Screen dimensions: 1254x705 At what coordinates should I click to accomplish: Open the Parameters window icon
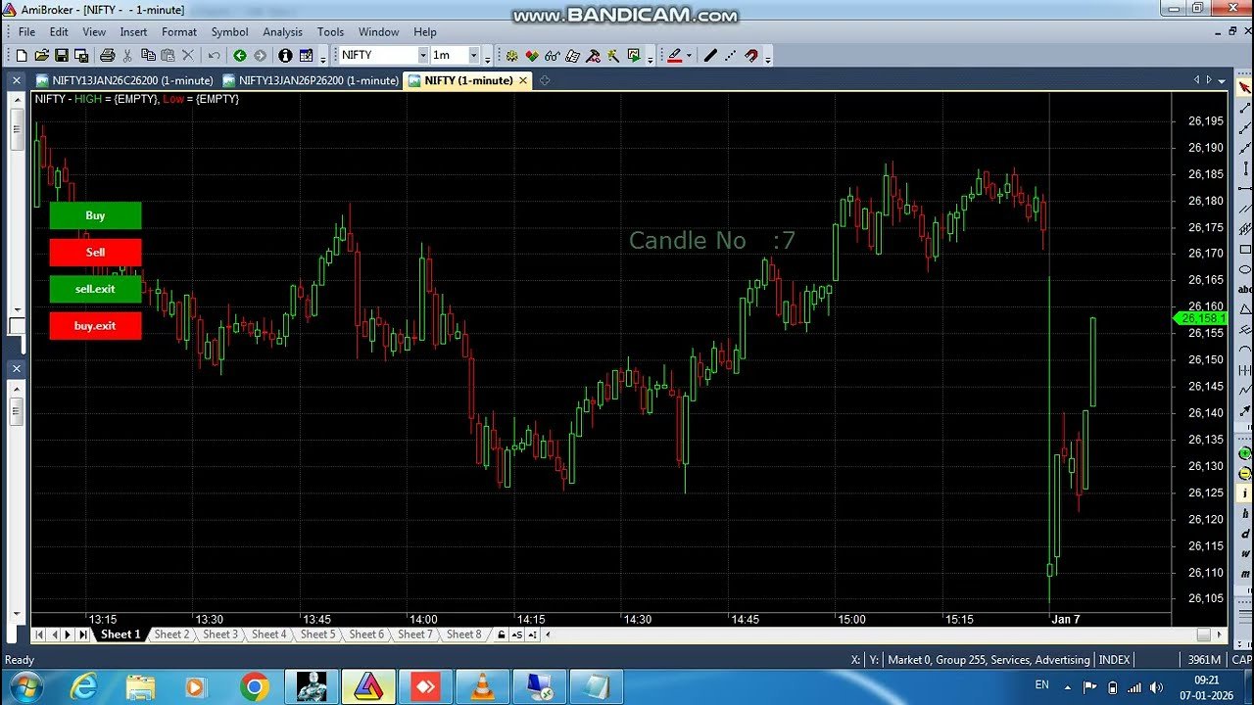pos(511,55)
